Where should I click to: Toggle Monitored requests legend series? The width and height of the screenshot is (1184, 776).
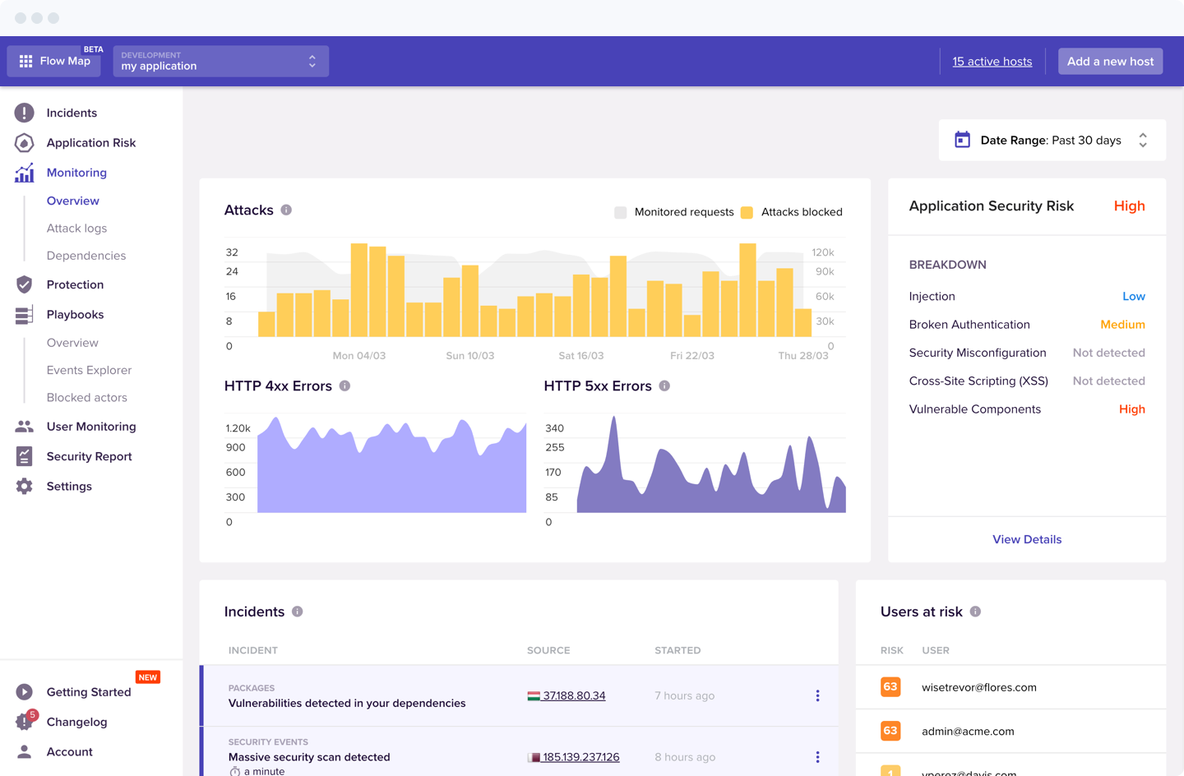click(621, 213)
